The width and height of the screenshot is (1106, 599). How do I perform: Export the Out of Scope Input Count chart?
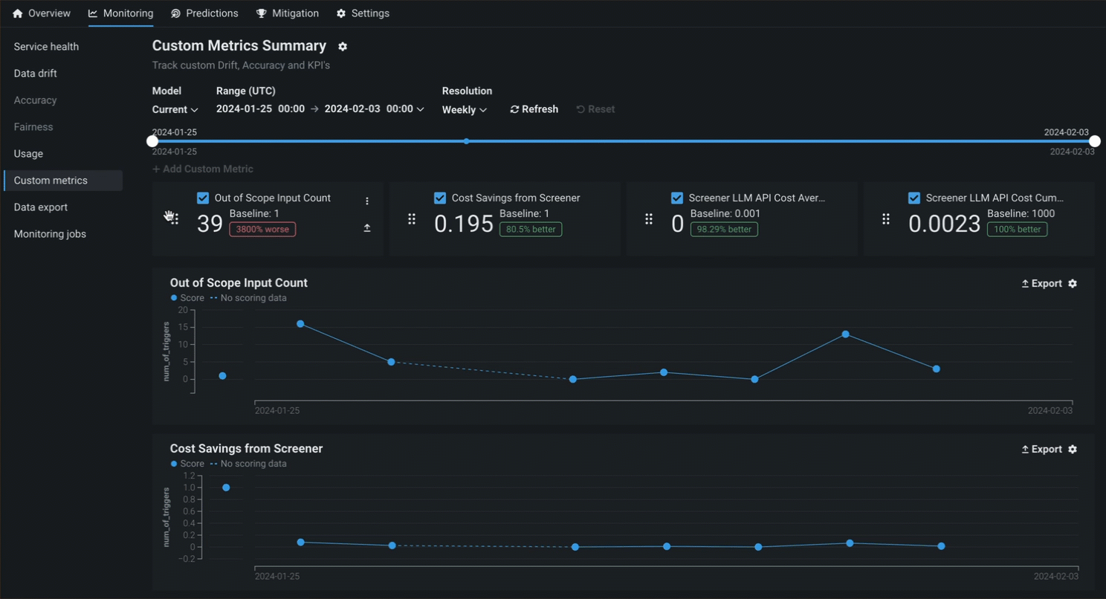1041,284
